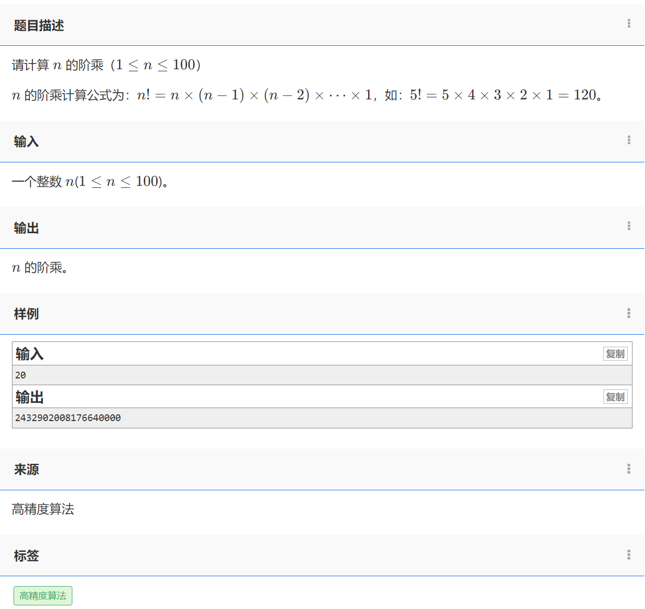645x609 pixels.
Task: Select the 输入 label inside sample box
Action: 29,353
